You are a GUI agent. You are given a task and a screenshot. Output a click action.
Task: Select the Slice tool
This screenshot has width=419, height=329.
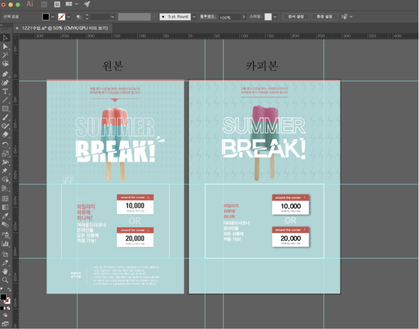(x=5, y=263)
